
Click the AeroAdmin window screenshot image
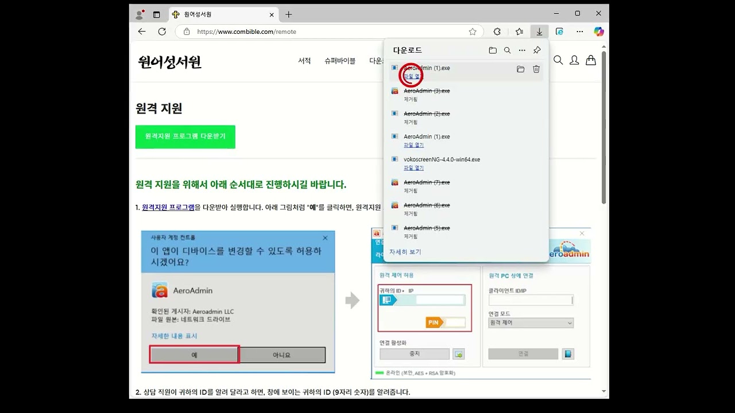pos(481,303)
